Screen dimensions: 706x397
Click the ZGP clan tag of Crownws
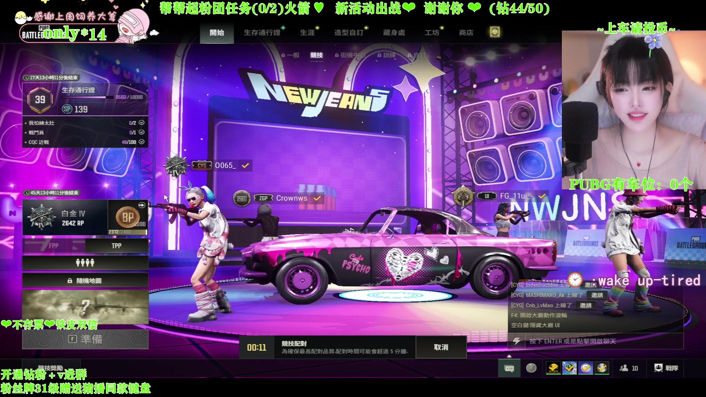point(263,198)
